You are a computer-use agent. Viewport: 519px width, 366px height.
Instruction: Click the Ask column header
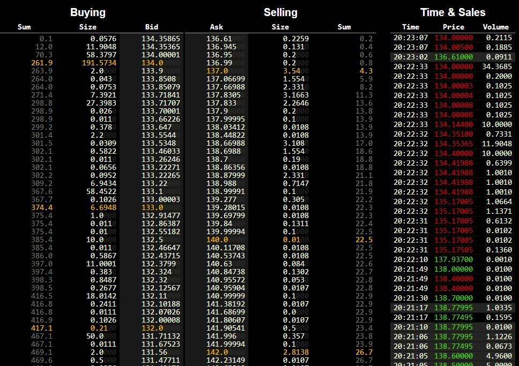(x=217, y=27)
